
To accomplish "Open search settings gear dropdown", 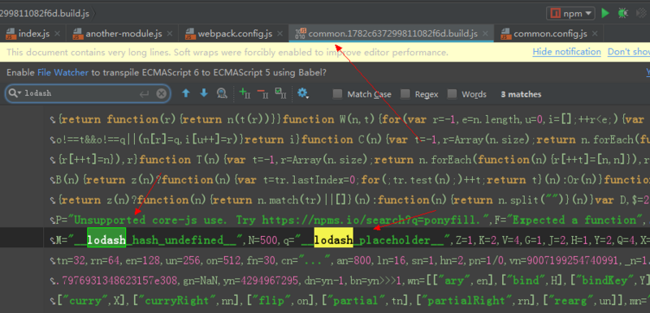I will 303,94.
